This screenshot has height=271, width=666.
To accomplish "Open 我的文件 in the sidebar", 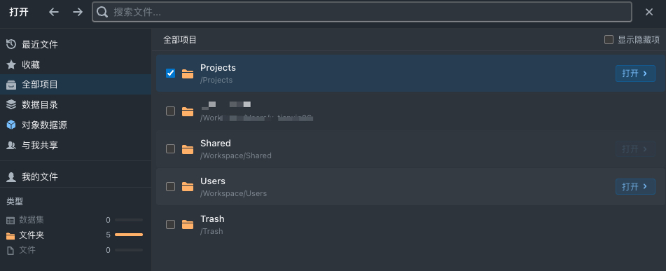I will click(x=76, y=176).
